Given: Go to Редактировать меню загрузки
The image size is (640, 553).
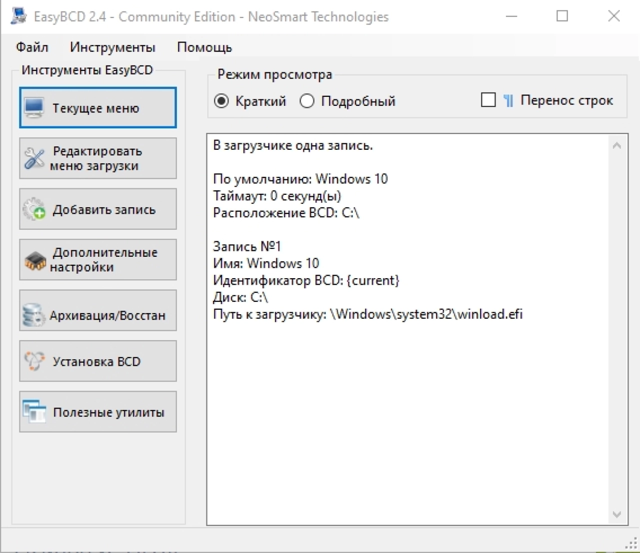Looking at the screenshot, I should (98, 158).
